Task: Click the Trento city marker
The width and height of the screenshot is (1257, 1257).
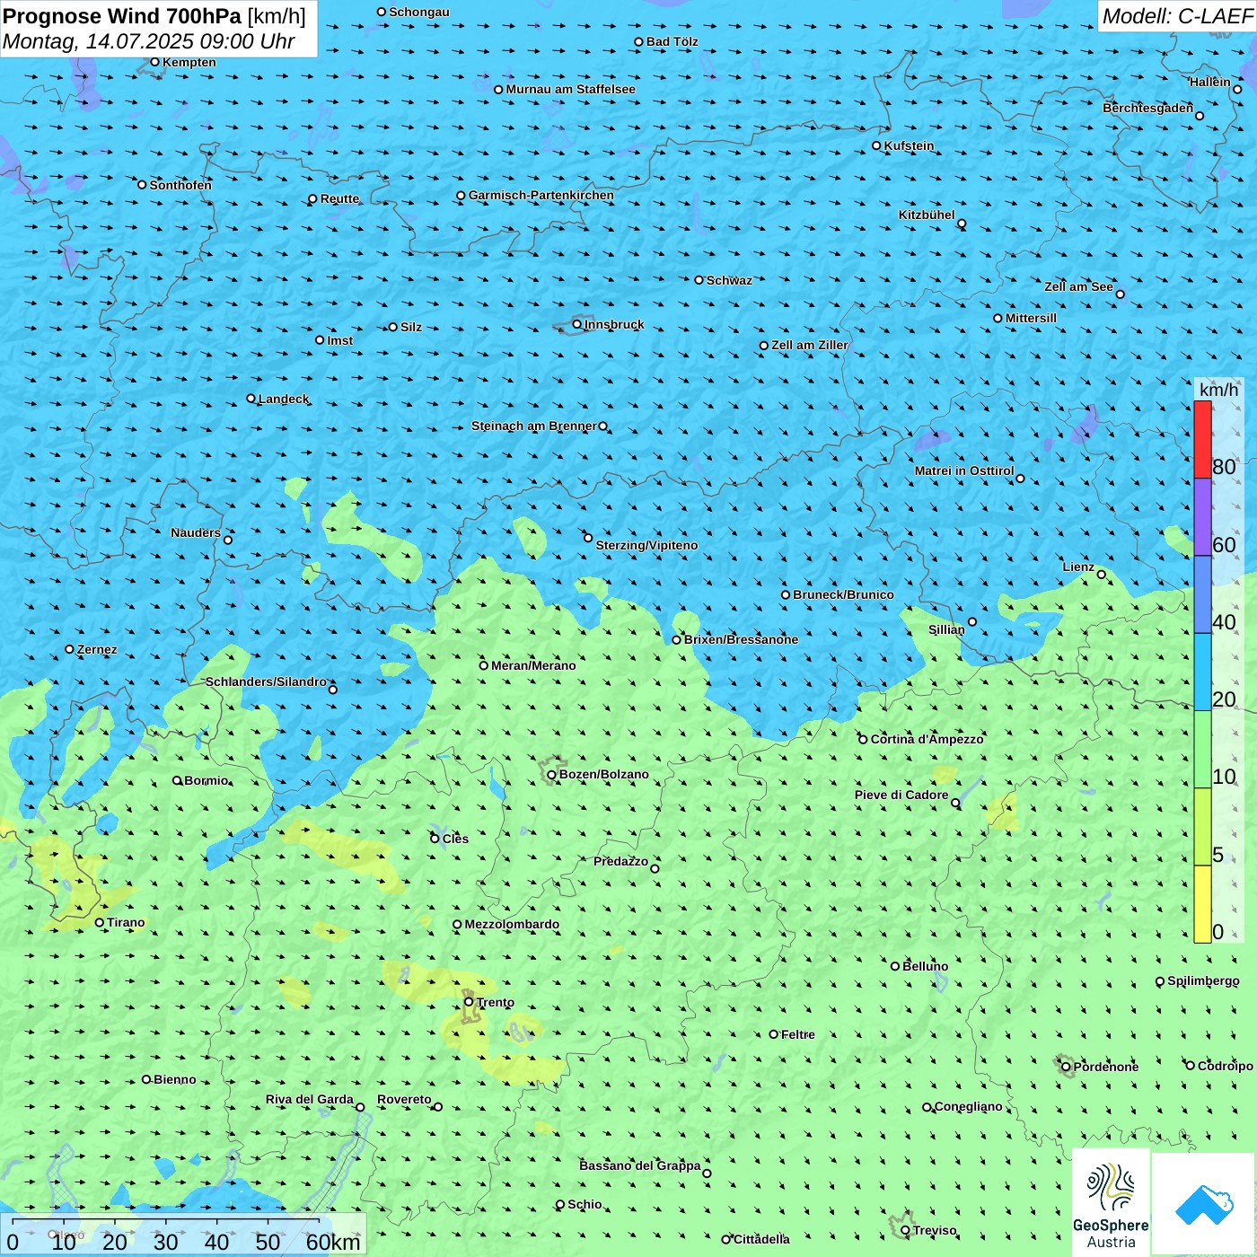Action: click(x=469, y=1002)
